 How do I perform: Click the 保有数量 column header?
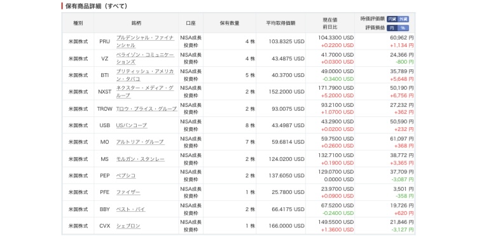230,23
